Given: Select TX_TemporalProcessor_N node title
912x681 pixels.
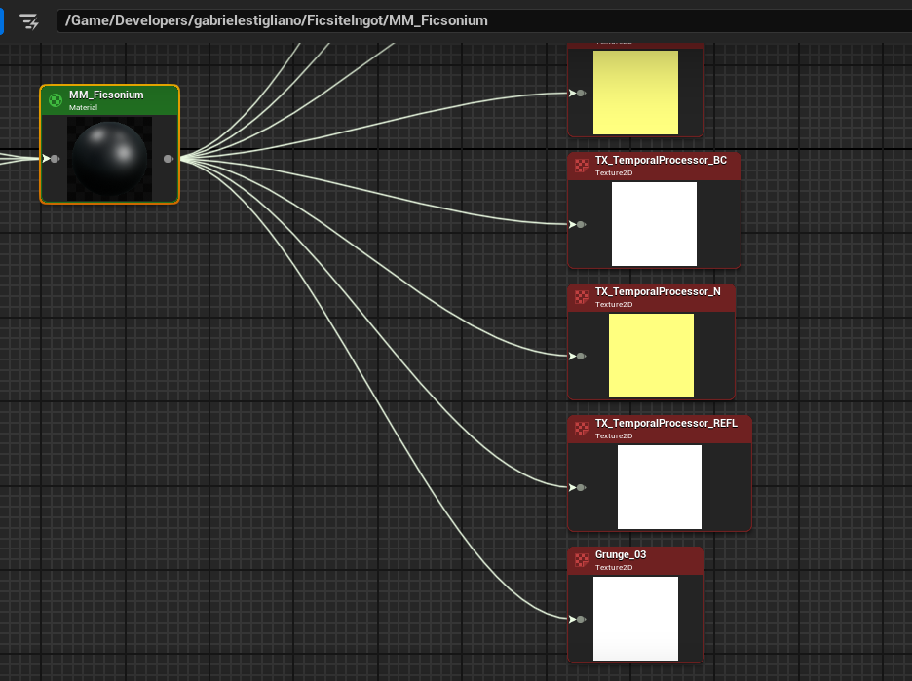Looking at the screenshot, I should 658,291.
